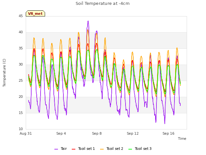The width and height of the screenshot is (206, 155).
Task: Click the 35 y-axis tick label
Action: coord(21,48)
